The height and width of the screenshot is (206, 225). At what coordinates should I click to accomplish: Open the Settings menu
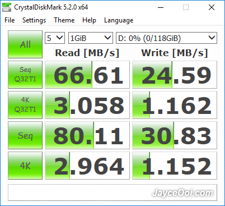34,20
